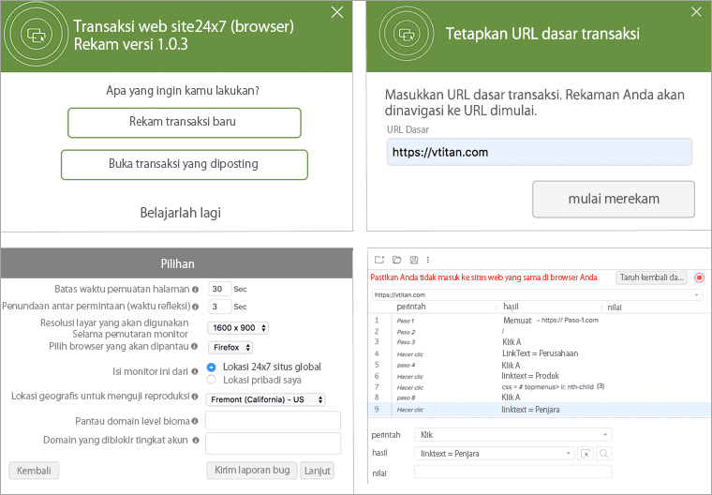Close the Transaksi web site24x7 dialog
The image size is (712, 495).
[337, 12]
